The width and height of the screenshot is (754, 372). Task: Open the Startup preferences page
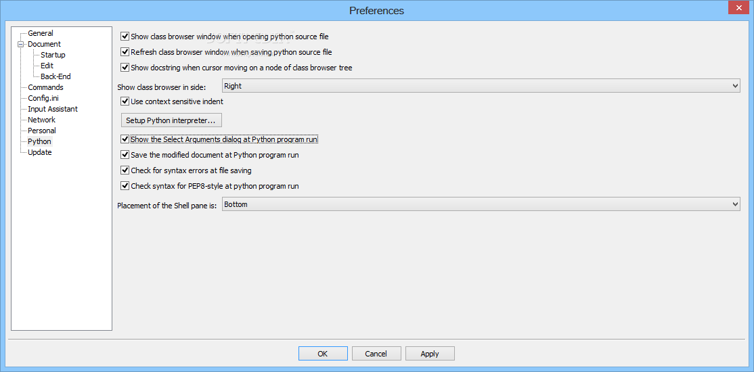click(53, 55)
